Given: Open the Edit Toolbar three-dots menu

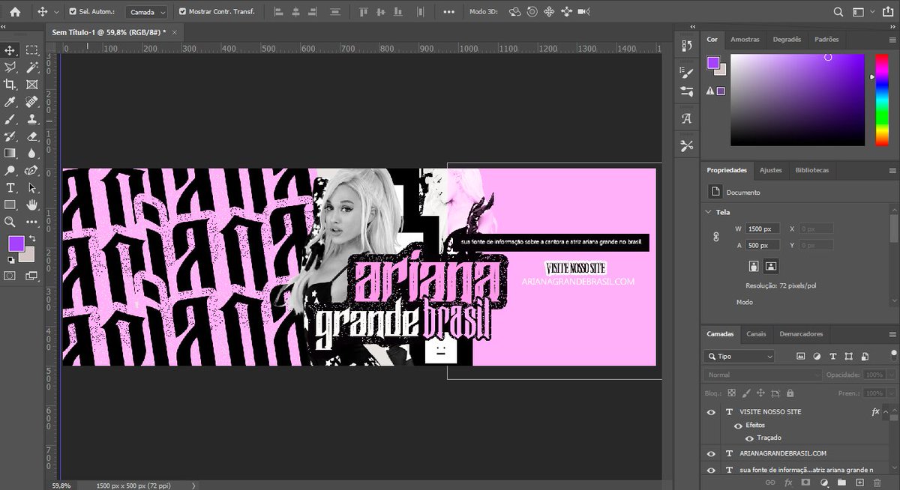Looking at the screenshot, I should [32, 222].
